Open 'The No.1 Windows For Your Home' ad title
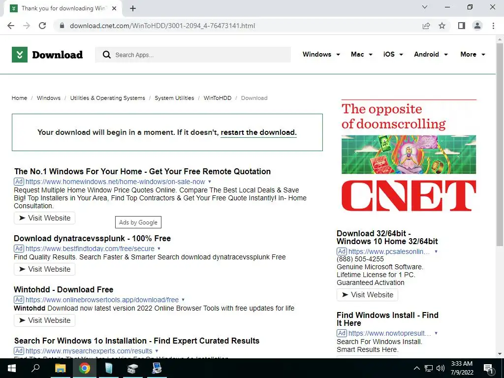Viewport: 504px width, 378px height. tap(142, 171)
